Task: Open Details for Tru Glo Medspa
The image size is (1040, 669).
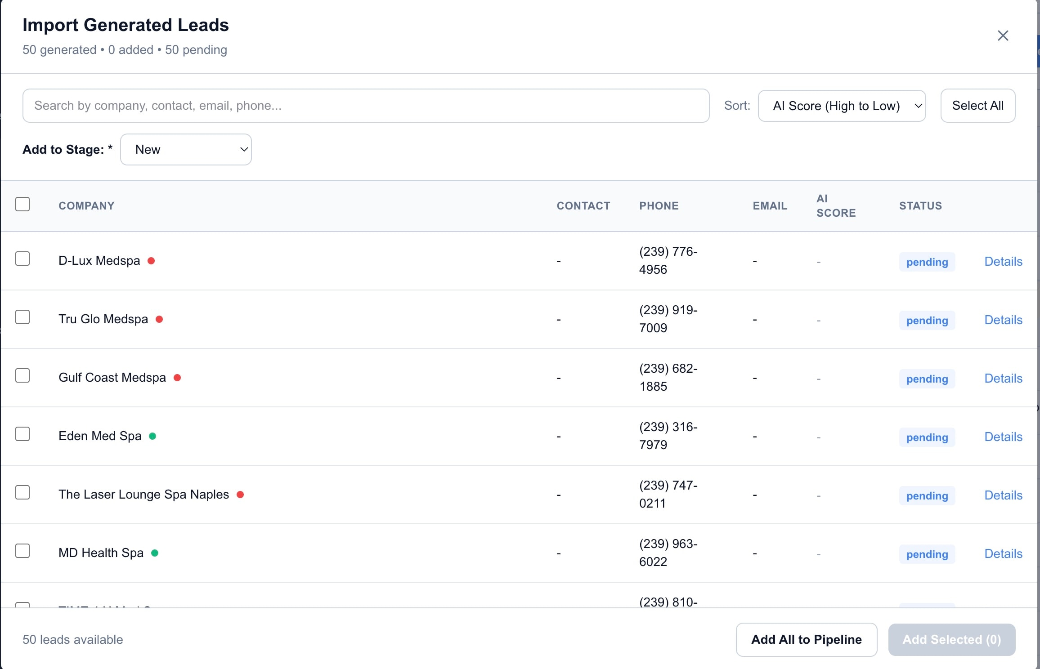Action: pyautogui.click(x=1004, y=320)
